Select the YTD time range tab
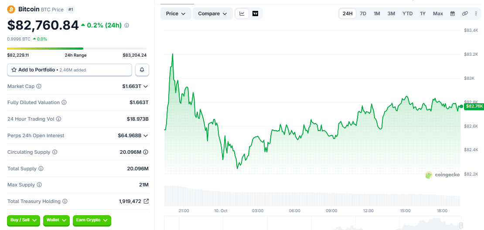The width and height of the screenshot is (484, 230). click(x=407, y=14)
